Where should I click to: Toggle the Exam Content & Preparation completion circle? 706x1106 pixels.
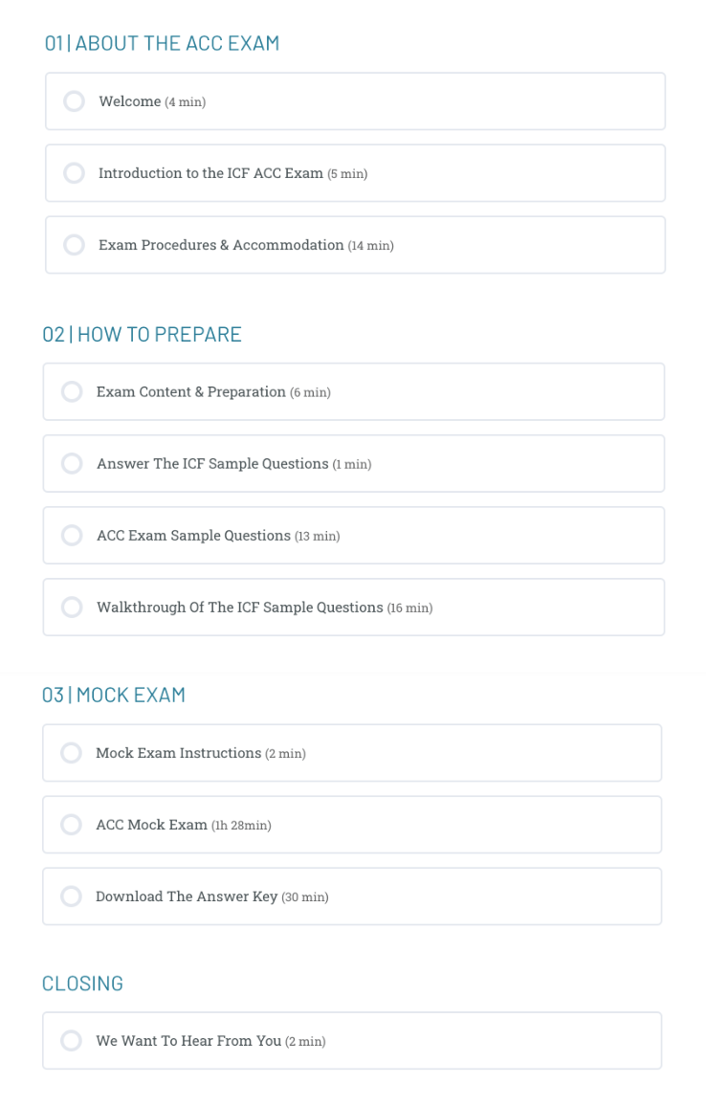(x=72, y=391)
